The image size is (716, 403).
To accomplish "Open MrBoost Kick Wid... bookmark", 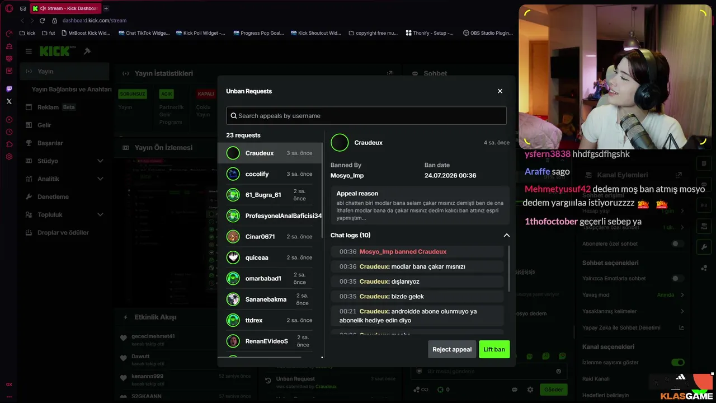I will tap(86, 33).
